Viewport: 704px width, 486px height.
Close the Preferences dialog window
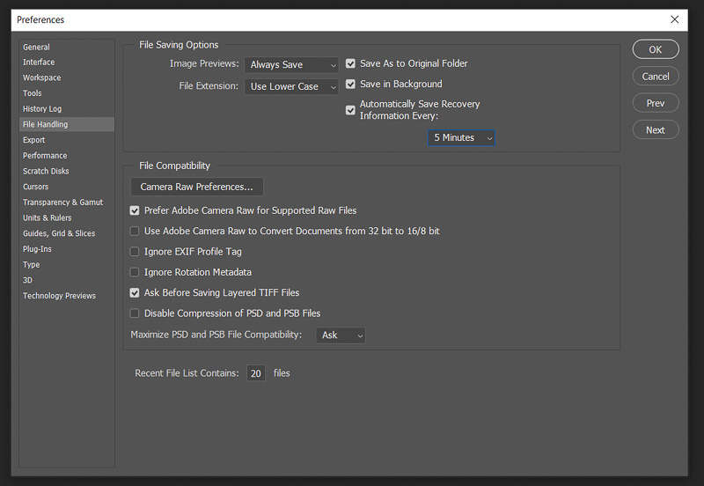point(674,19)
